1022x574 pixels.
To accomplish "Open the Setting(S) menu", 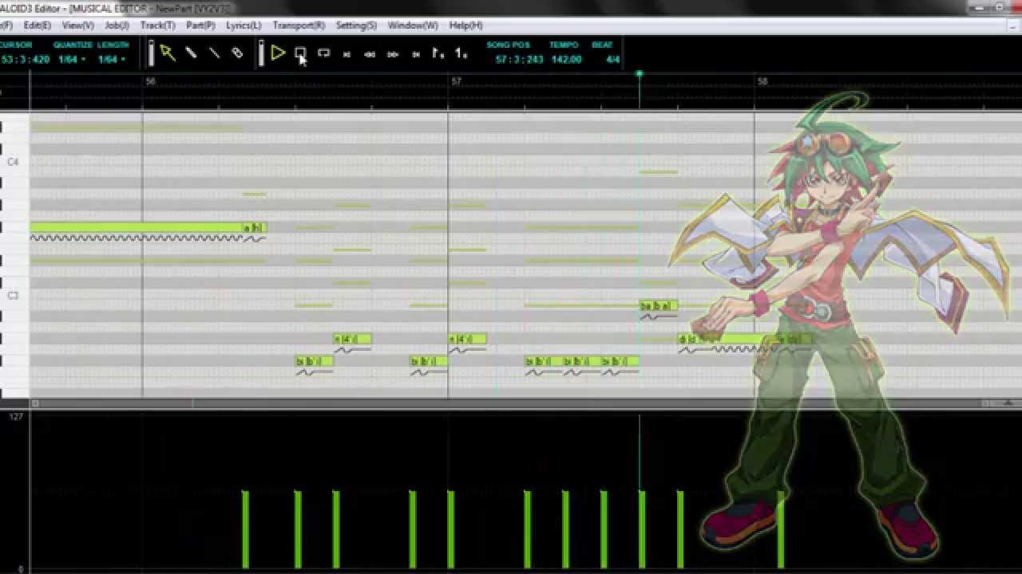I will pos(356,26).
